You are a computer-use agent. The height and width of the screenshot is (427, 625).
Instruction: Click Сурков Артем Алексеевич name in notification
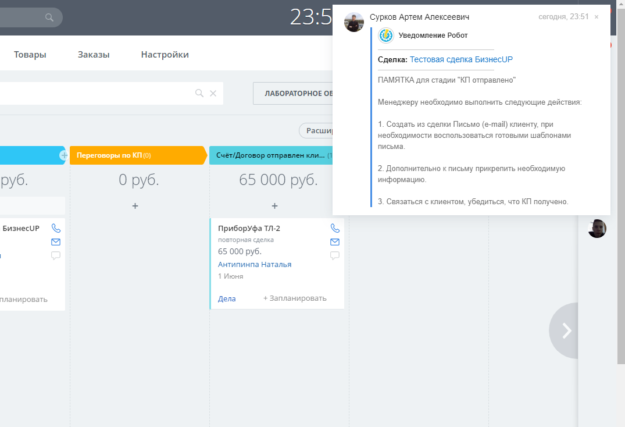pos(419,17)
